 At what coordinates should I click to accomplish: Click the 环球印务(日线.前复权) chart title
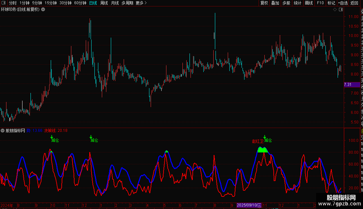click(x=20, y=10)
